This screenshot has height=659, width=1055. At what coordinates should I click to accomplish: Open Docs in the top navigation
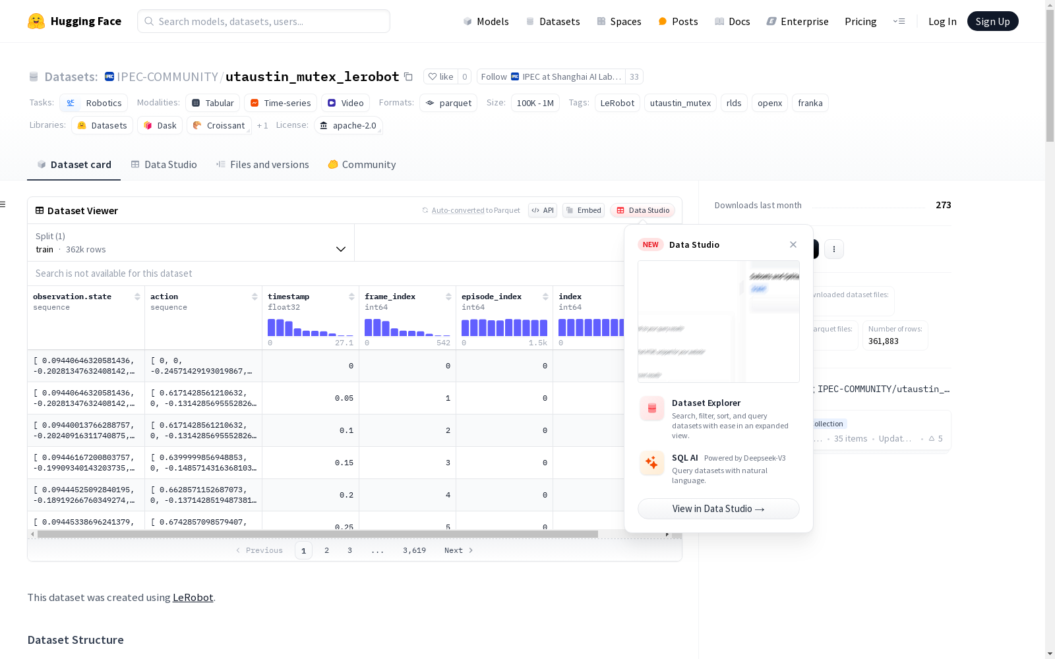[733, 21]
